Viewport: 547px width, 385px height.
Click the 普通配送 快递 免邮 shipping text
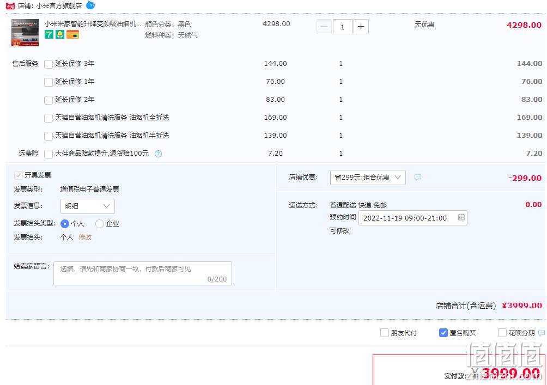click(358, 205)
